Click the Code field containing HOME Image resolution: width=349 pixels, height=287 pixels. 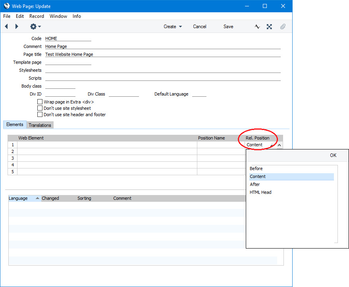pyautogui.click(x=68, y=38)
